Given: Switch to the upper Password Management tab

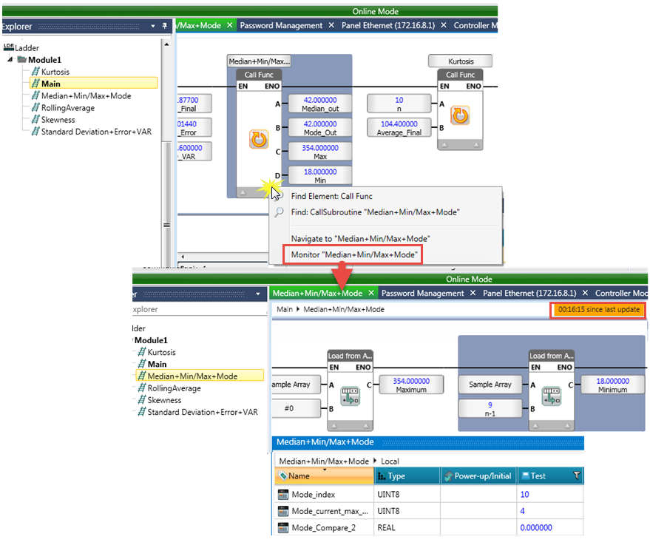Looking at the screenshot, I should (281, 25).
